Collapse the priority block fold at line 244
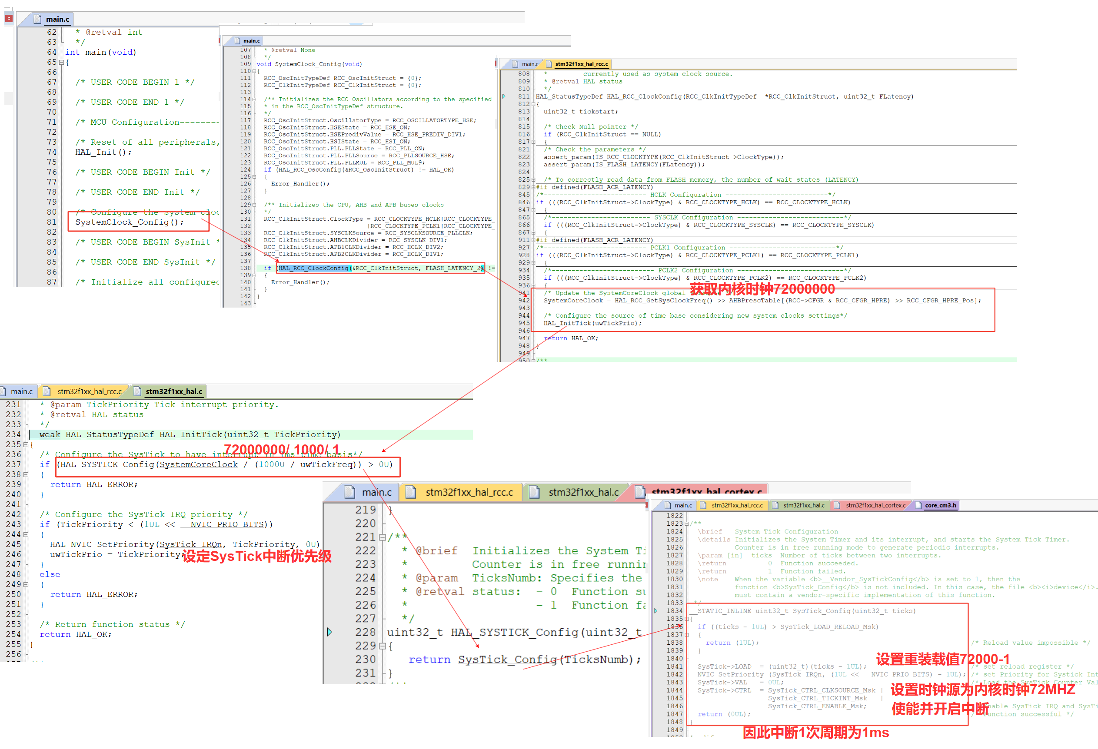The height and width of the screenshot is (749, 1098). coord(26,534)
